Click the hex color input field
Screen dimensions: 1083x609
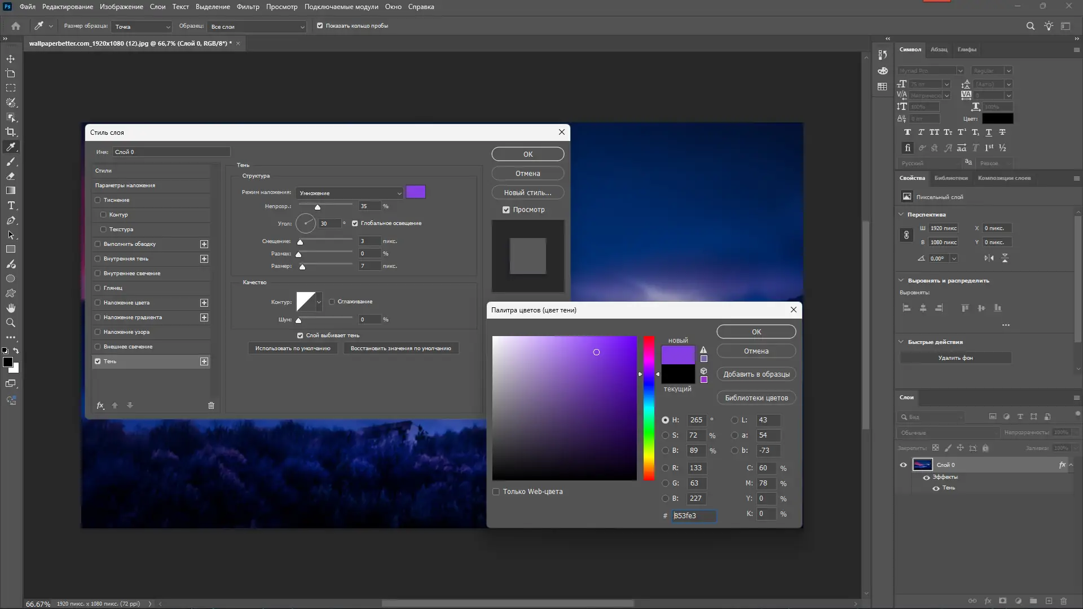coord(693,516)
